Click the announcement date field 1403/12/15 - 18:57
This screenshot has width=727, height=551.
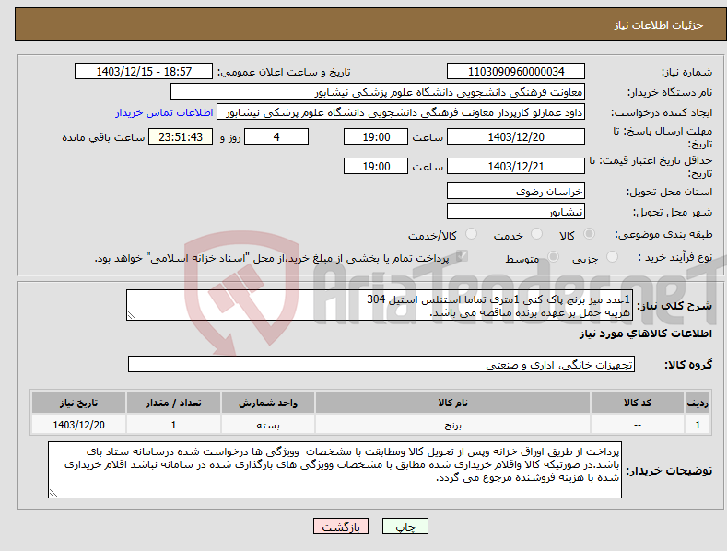click(x=144, y=72)
